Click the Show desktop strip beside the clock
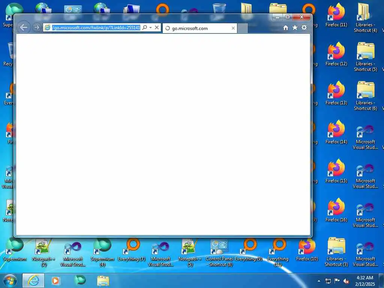Viewport: 384px width, 288px height. (x=381, y=280)
